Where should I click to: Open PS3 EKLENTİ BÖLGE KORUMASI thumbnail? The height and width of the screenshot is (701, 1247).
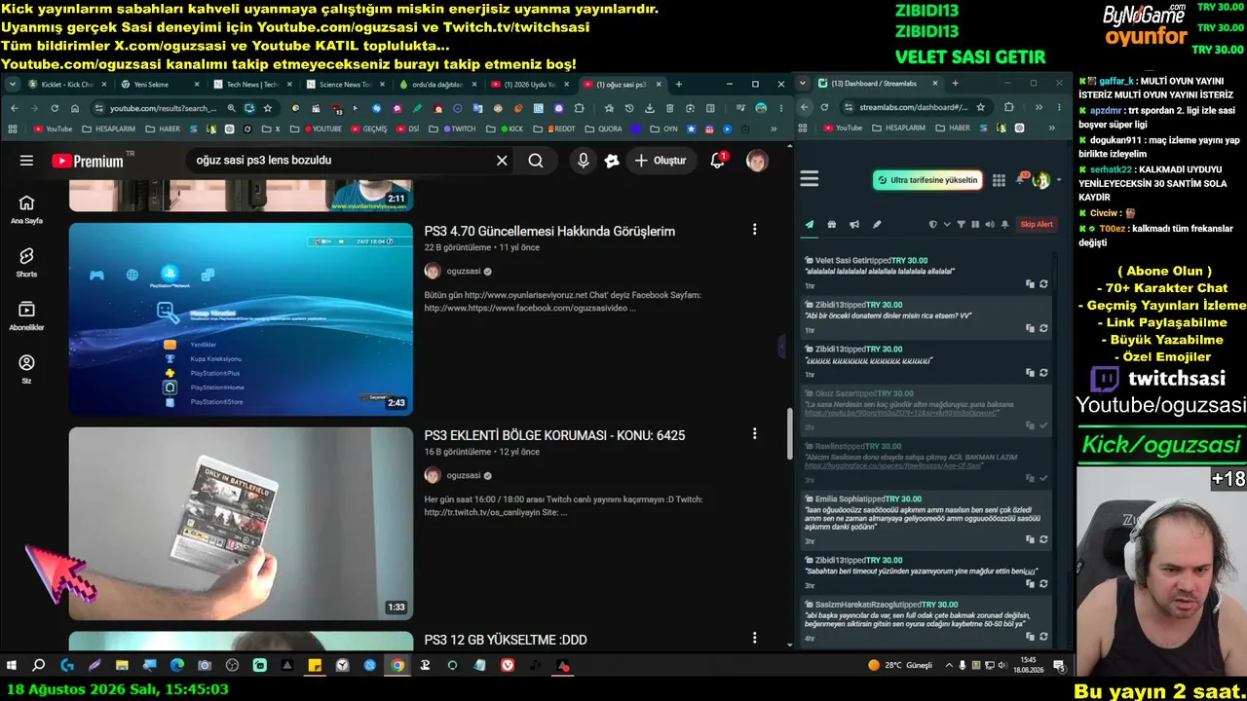[241, 524]
